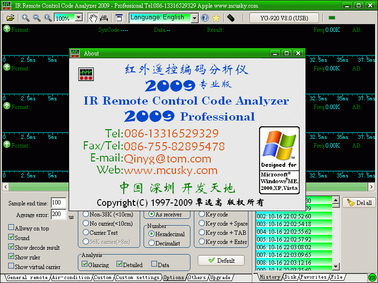Open the 100% zoom level dropdown
This screenshot has height=283, width=378.
coord(78,18)
